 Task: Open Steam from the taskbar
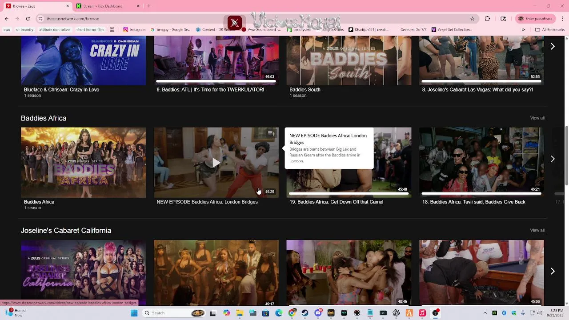pyautogui.click(x=305, y=313)
